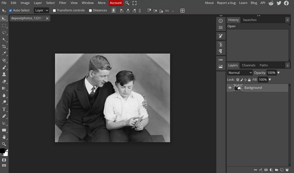Select the Pen tool

click(x=4, y=116)
